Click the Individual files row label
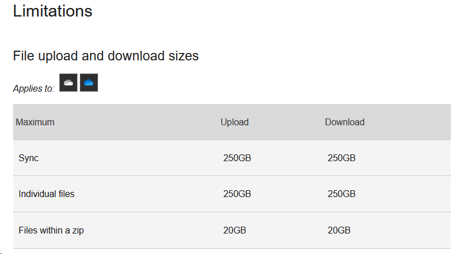This screenshot has height=254, width=464. point(47,194)
